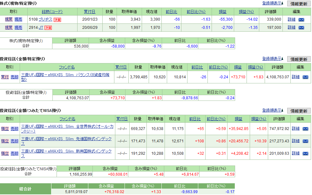Open 詳細 link for 先進国株式 row
This screenshot has height=195, width=312.
[296, 140]
